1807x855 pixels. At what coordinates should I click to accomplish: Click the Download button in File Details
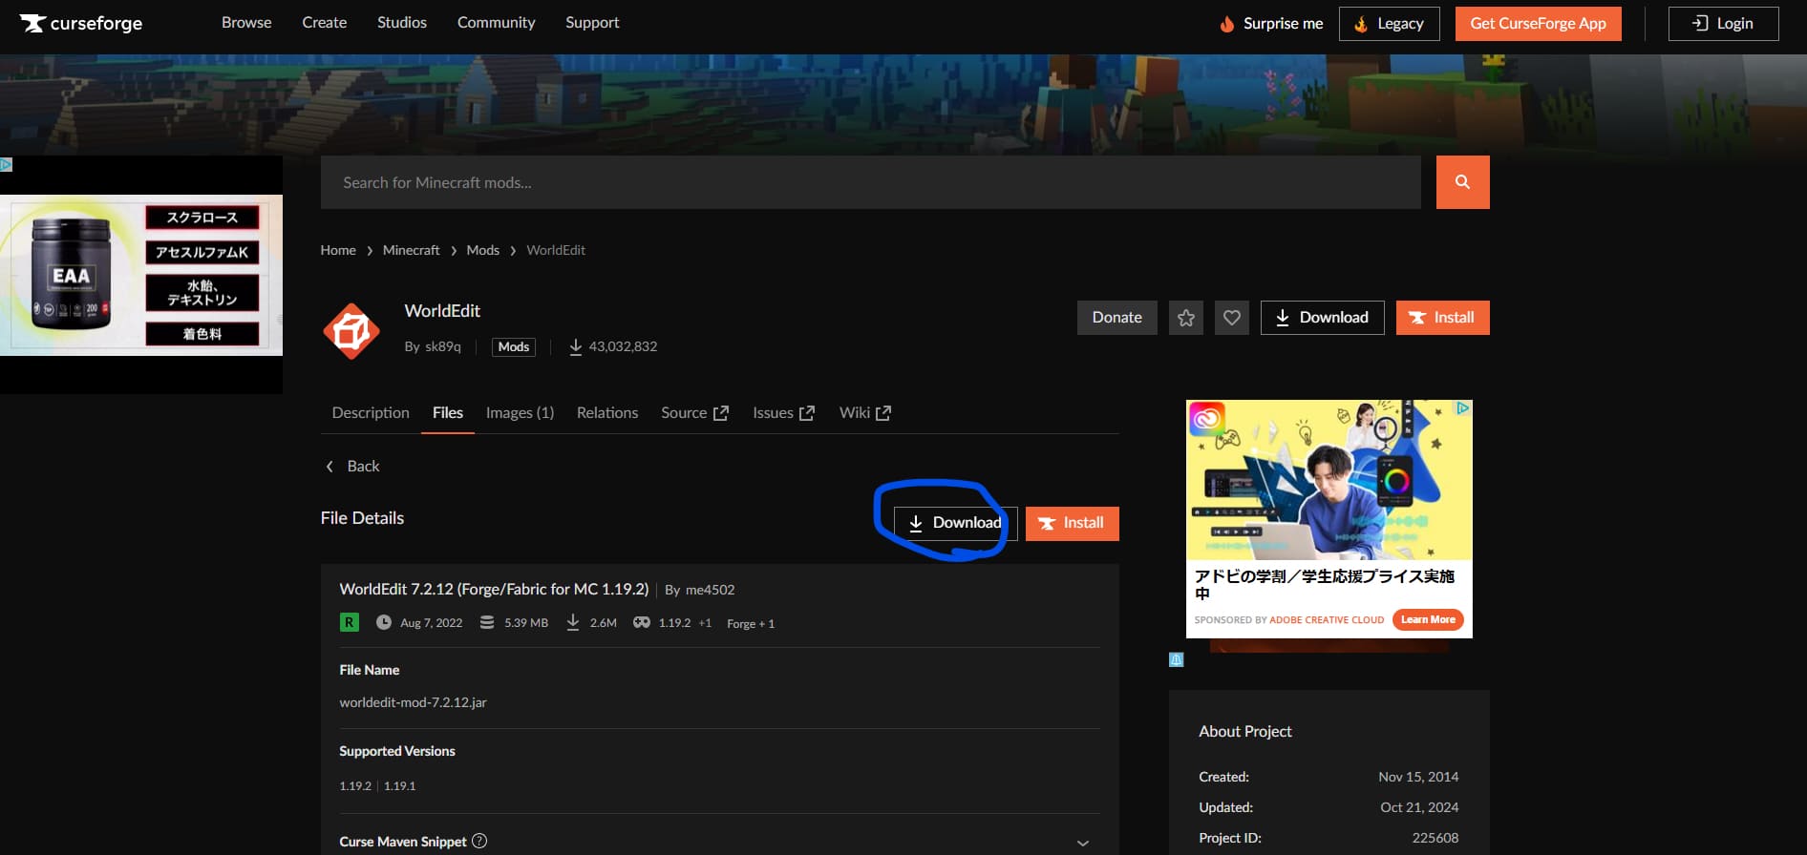(955, 523)
